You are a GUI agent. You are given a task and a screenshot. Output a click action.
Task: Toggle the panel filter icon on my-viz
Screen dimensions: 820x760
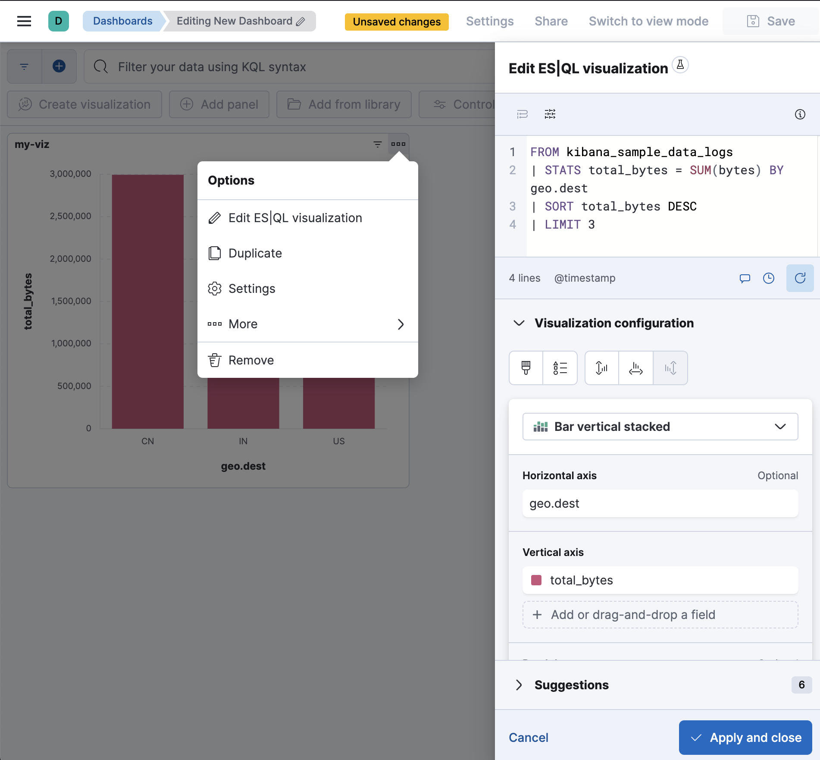(378, 144)
